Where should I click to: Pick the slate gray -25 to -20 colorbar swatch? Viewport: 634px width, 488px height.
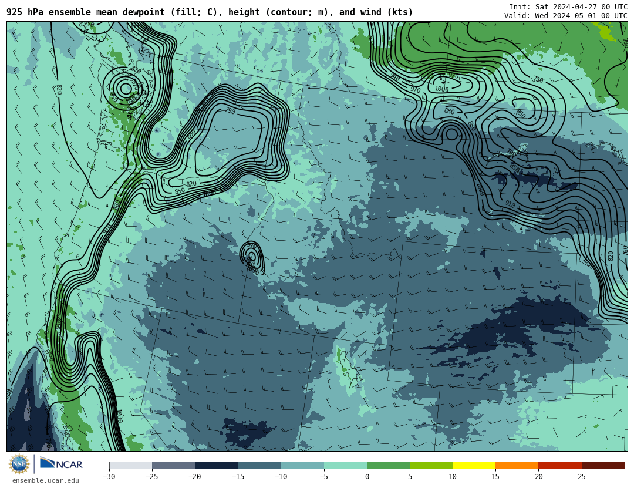(173, 465)
